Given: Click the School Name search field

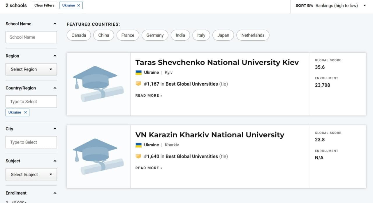Looking at the screenshot, I should 31,37.
